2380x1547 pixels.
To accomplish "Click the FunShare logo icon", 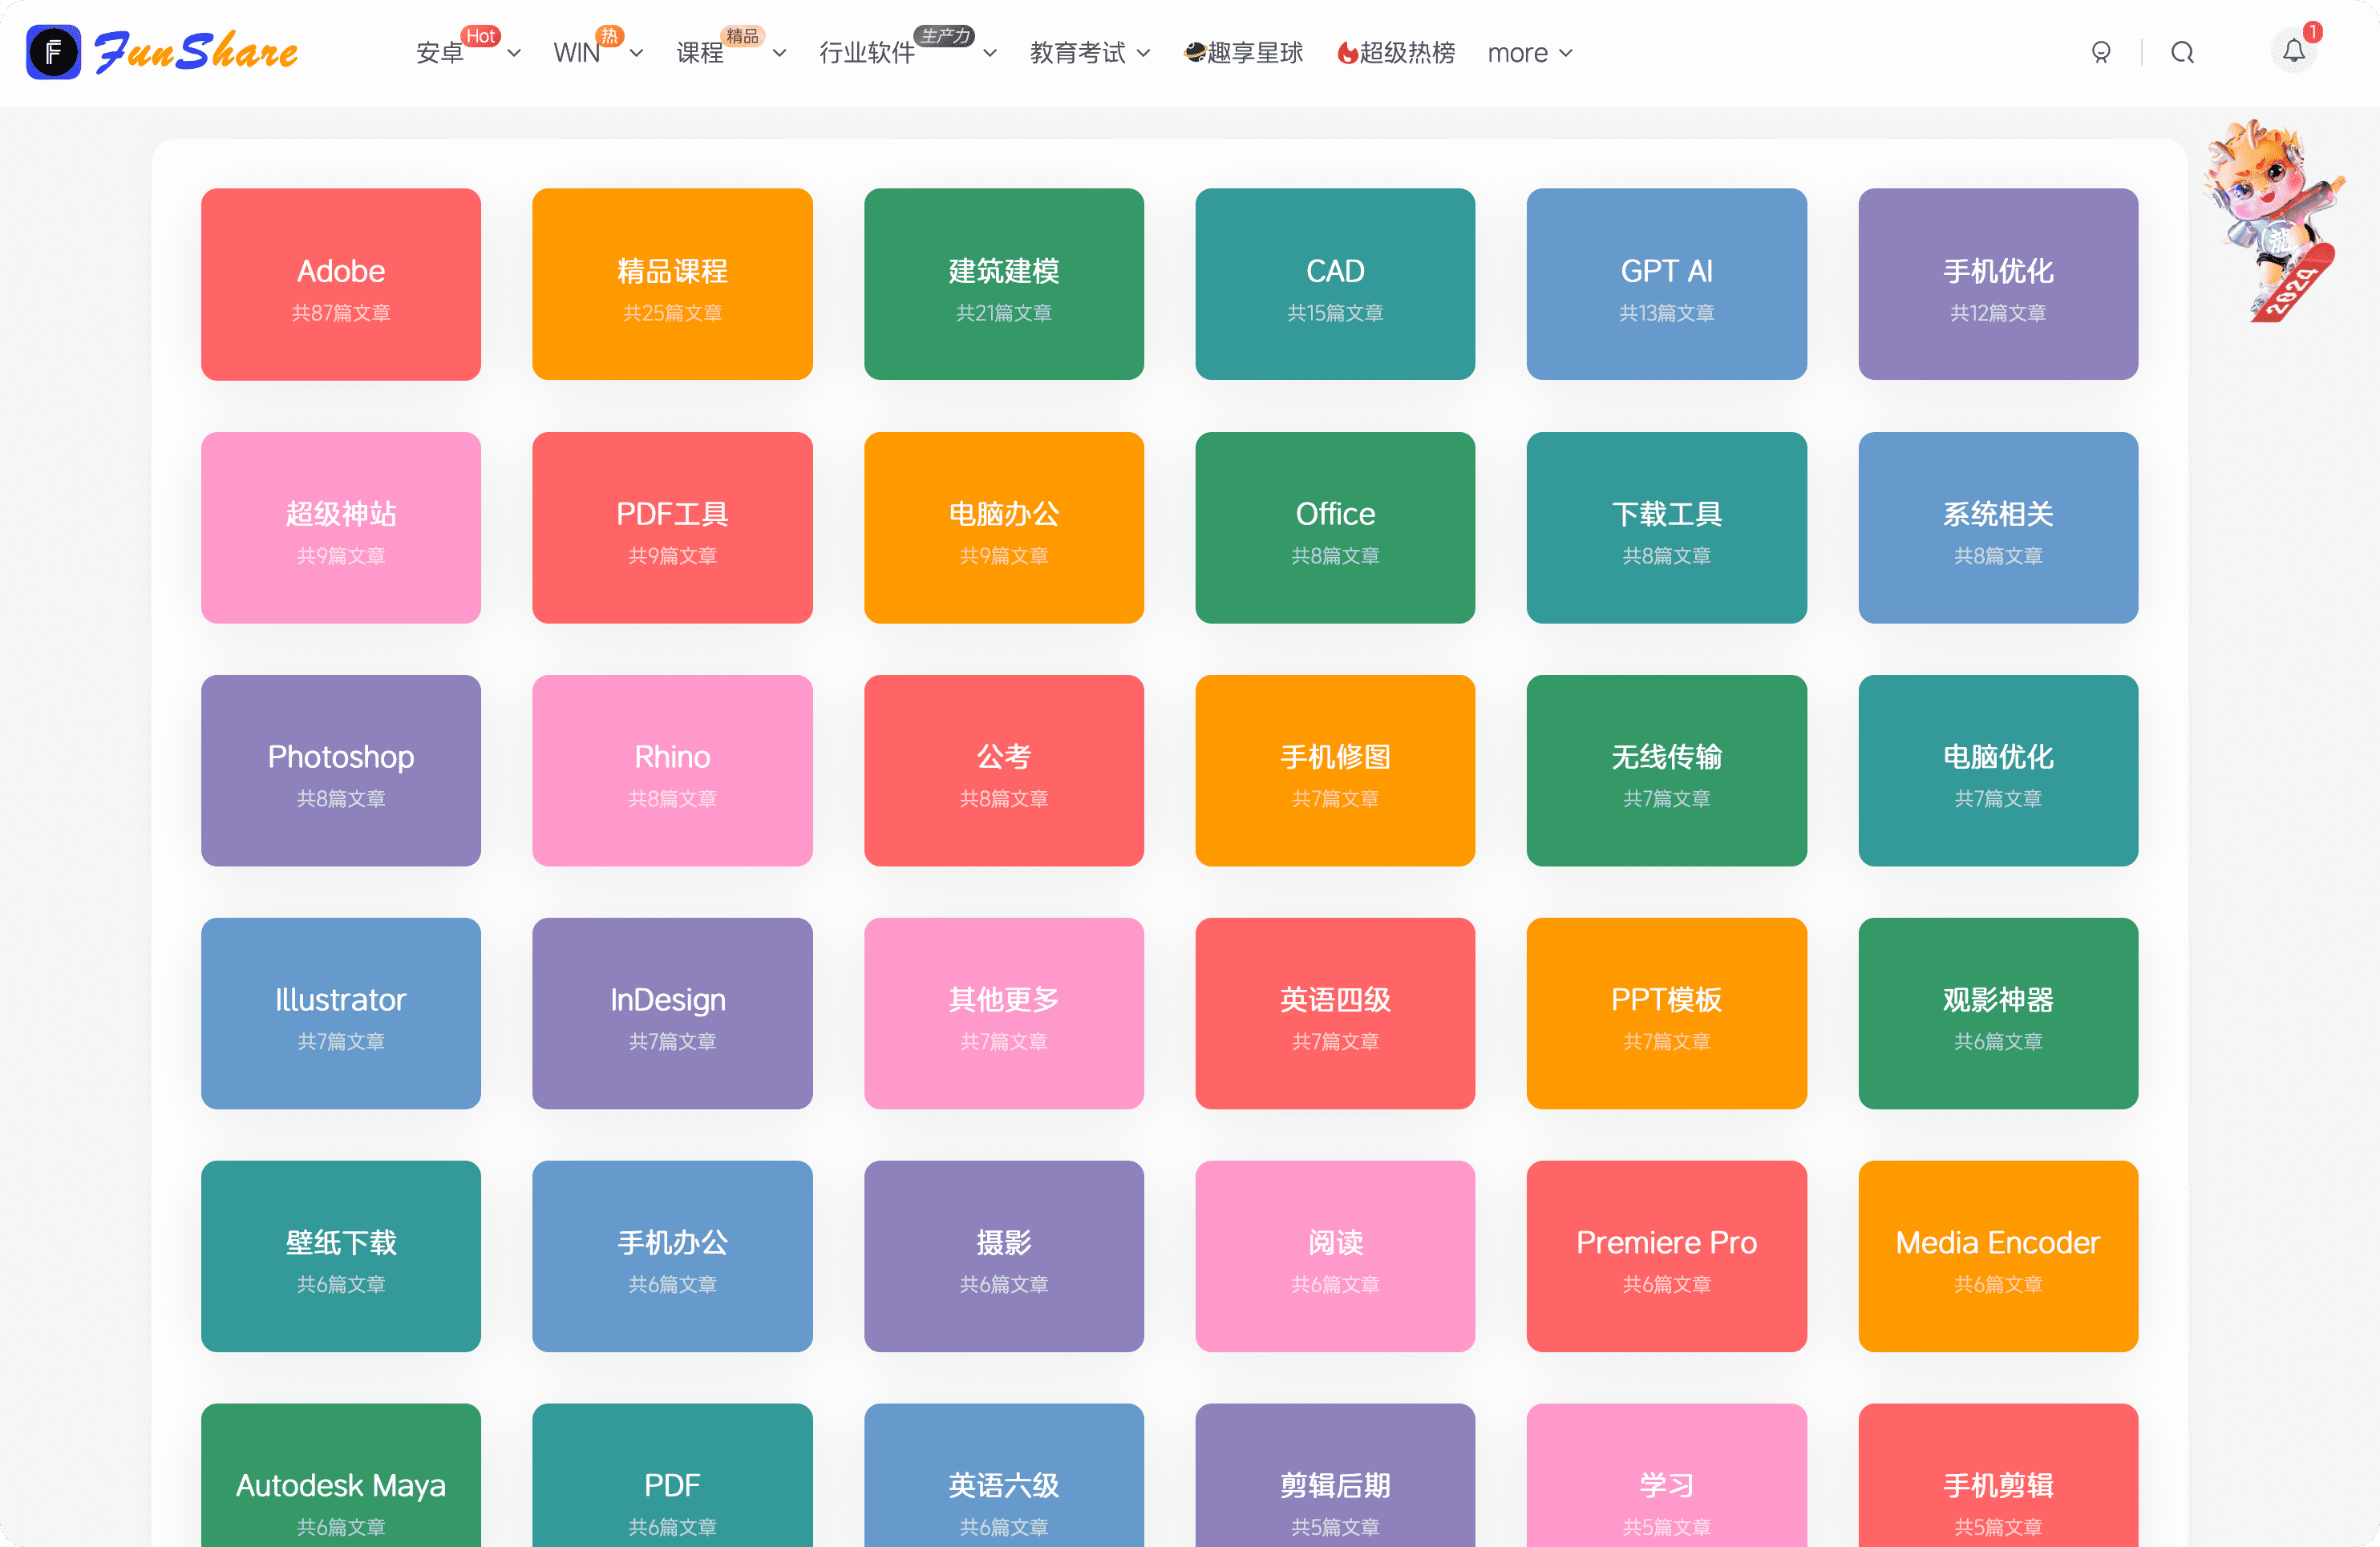I will coord(53,52).
